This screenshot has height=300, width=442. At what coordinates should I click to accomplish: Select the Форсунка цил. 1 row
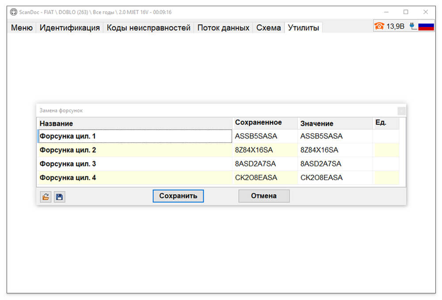218,136
